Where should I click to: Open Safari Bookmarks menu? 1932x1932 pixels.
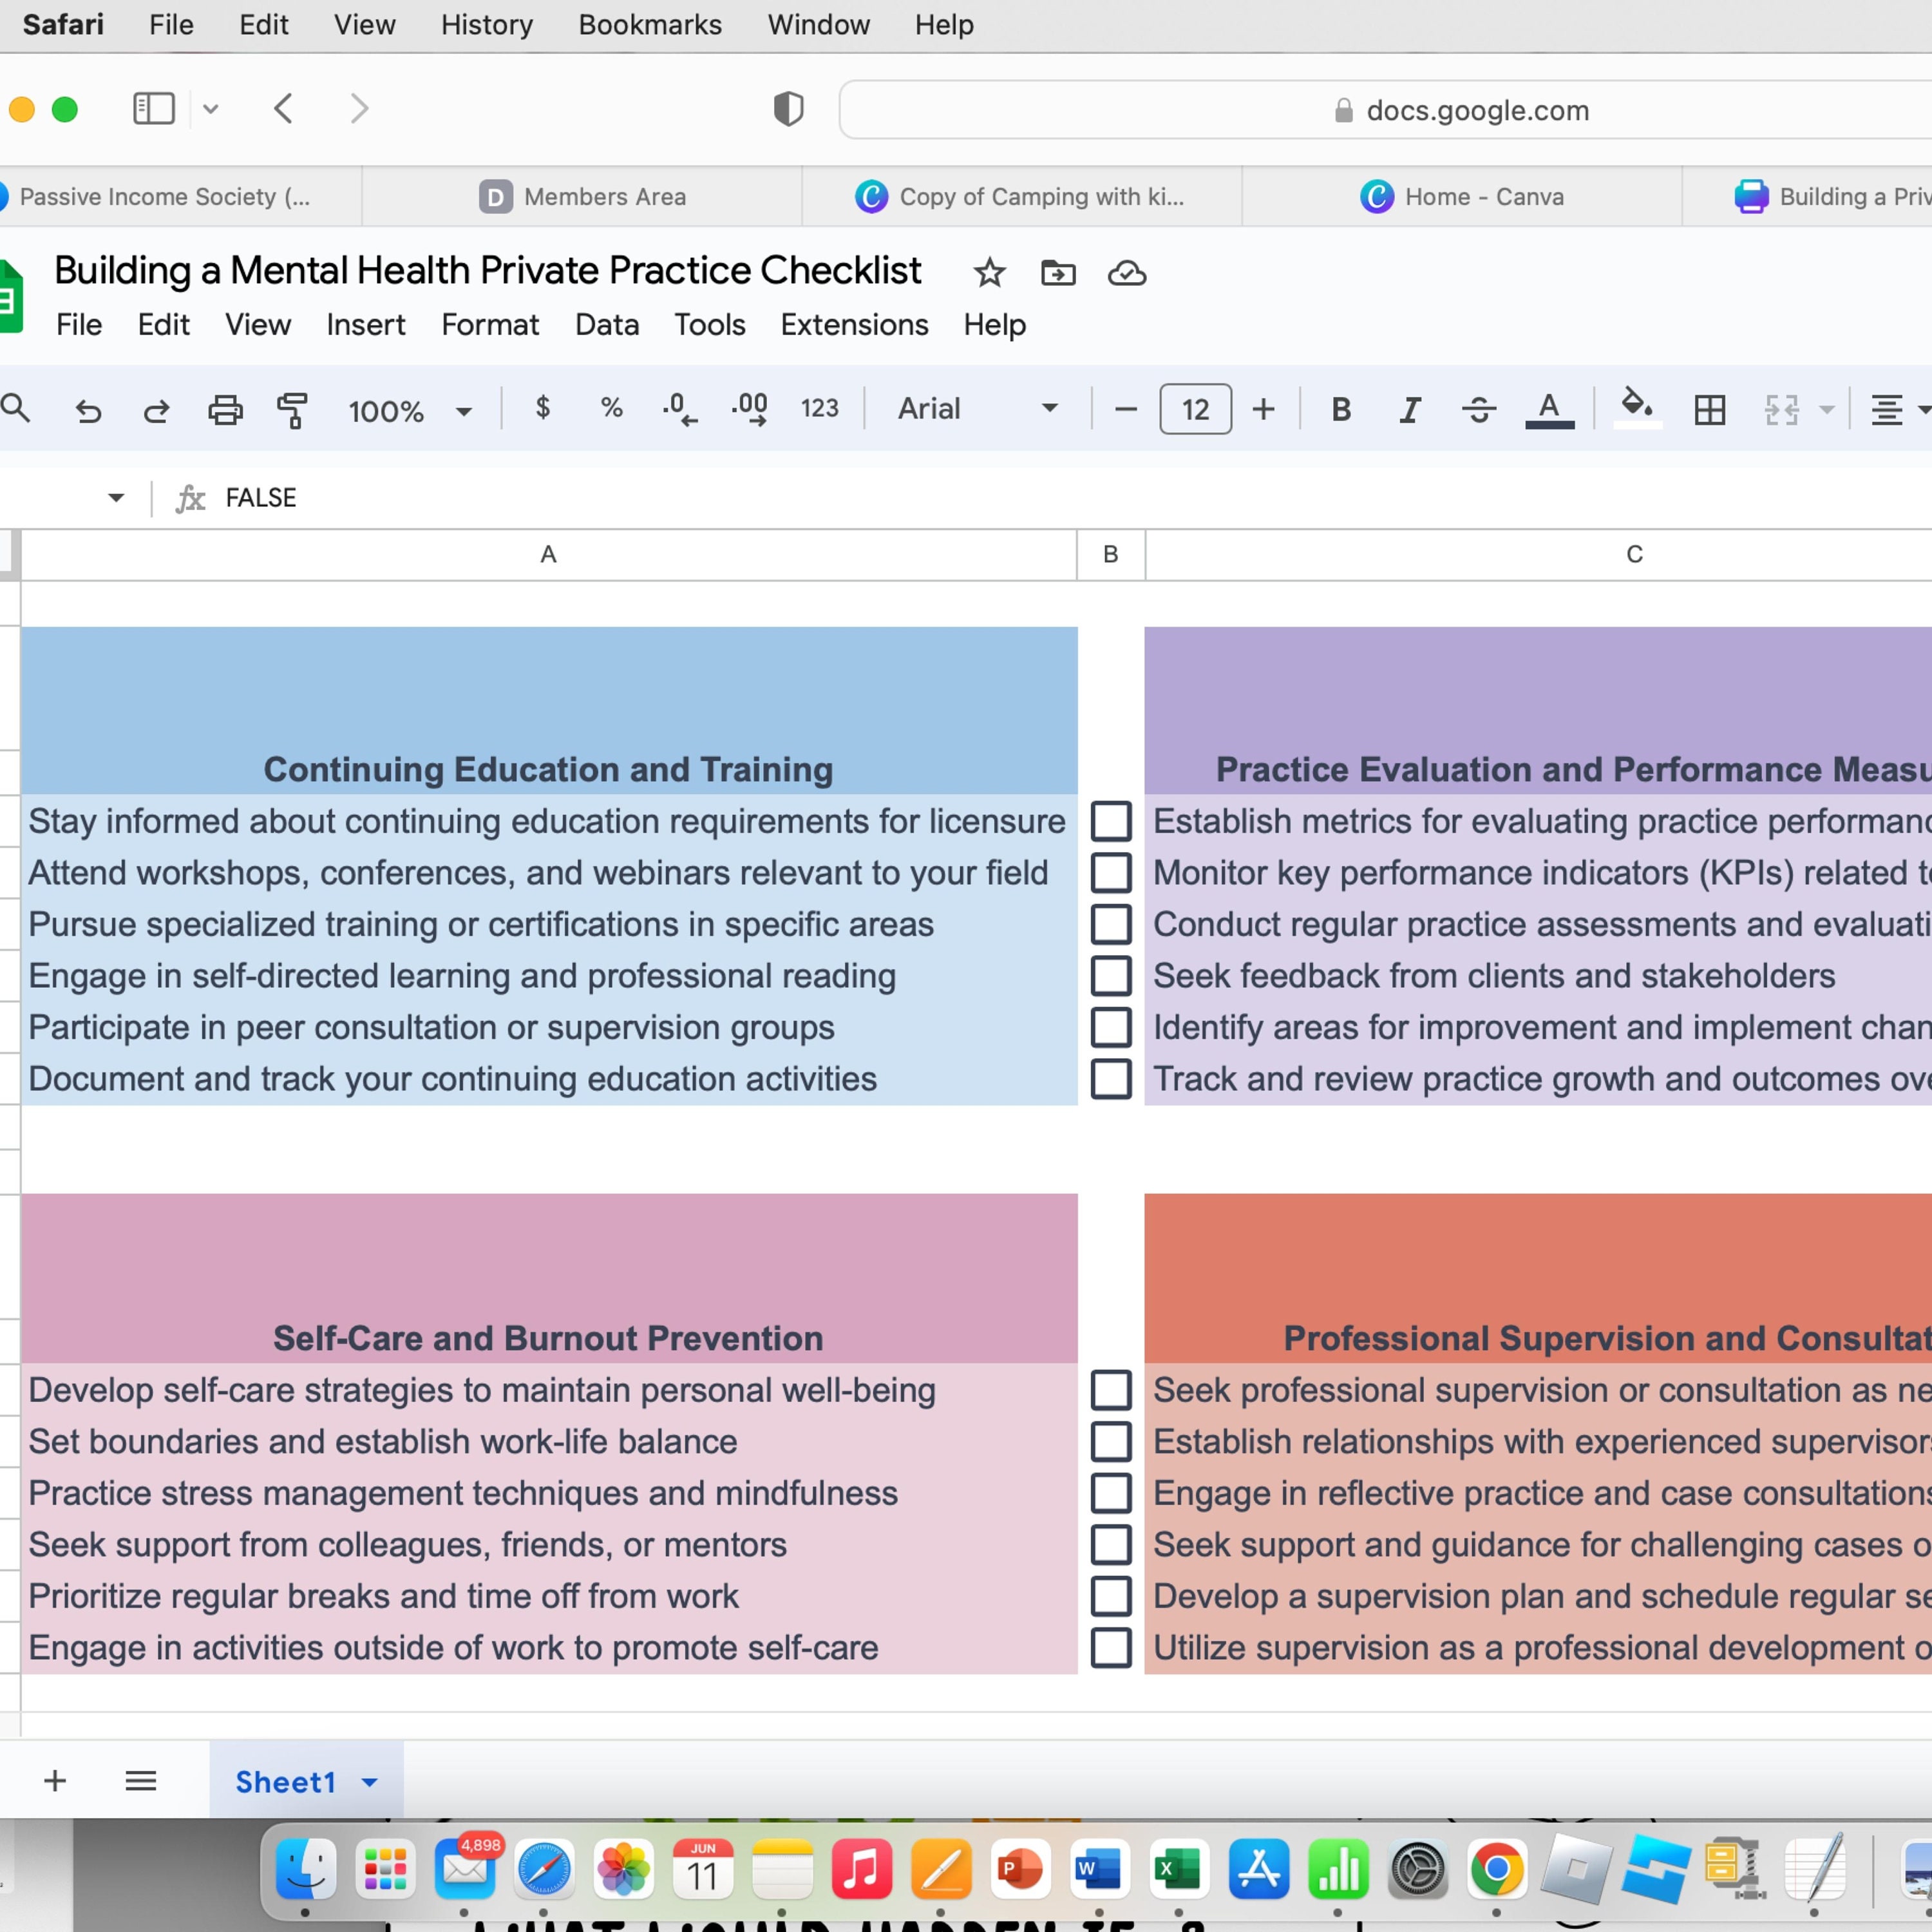pos(650,24)
